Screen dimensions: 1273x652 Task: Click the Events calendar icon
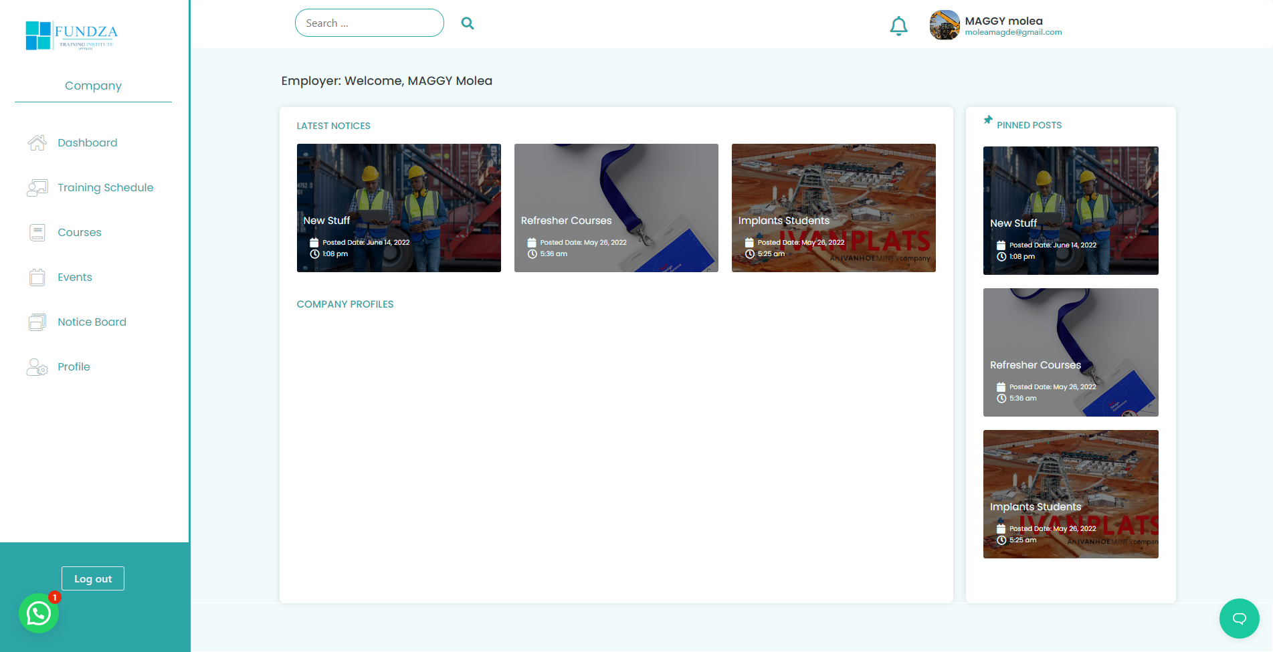tap(37, 277)
